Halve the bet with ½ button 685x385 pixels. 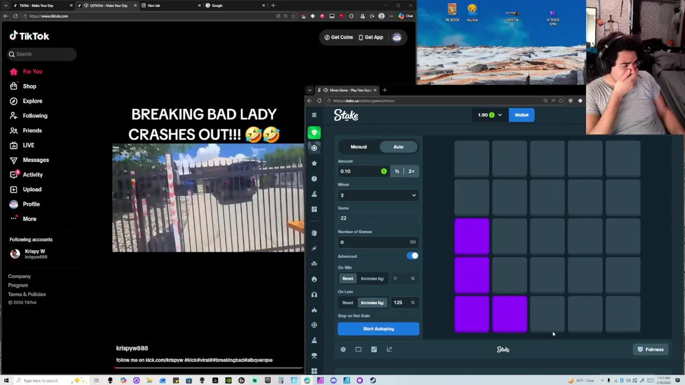(x=397, y=171)
